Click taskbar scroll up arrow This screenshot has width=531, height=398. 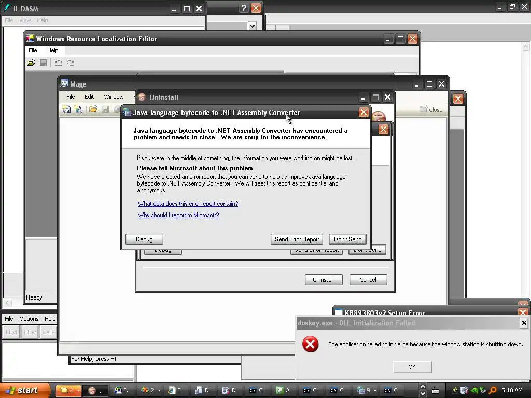423,387
